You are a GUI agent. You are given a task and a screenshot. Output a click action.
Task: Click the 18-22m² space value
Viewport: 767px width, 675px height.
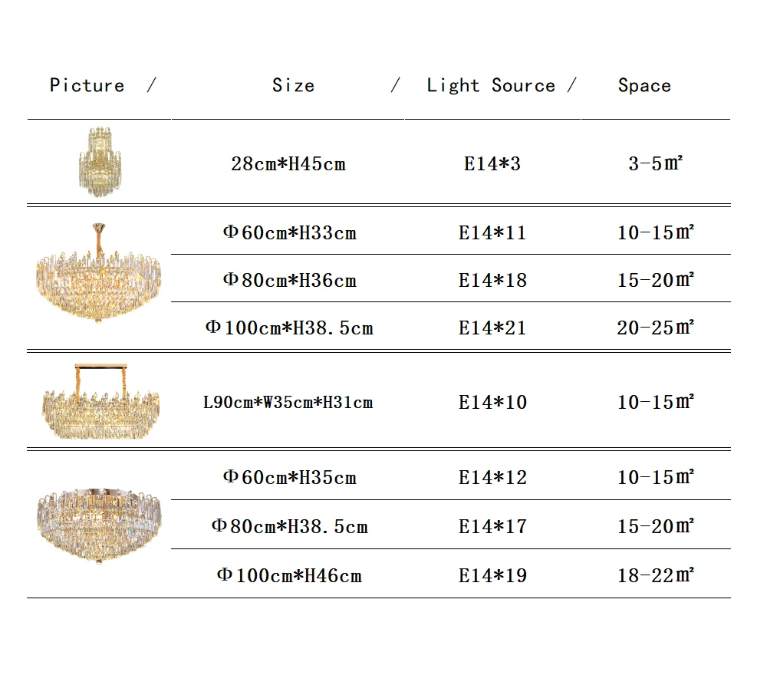click(x=656, y=575)
